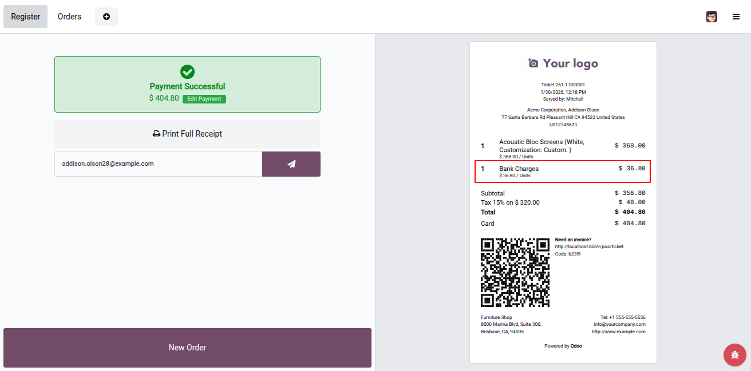Image resolution: width=751 pixels, height=371 pixels.
Task: Click info@yourcompany.com on receipt
Action: [x=619, y=324]
